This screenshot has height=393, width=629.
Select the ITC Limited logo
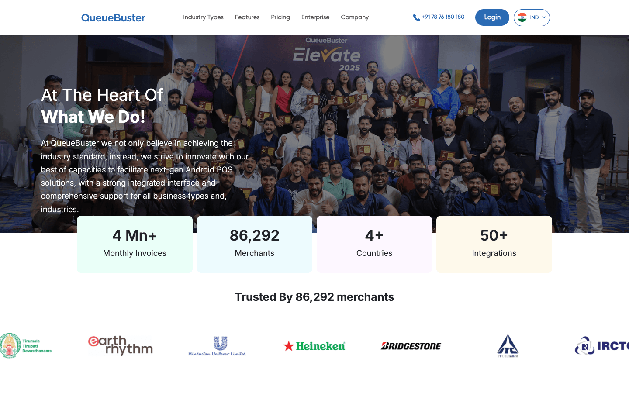(508, 346)
